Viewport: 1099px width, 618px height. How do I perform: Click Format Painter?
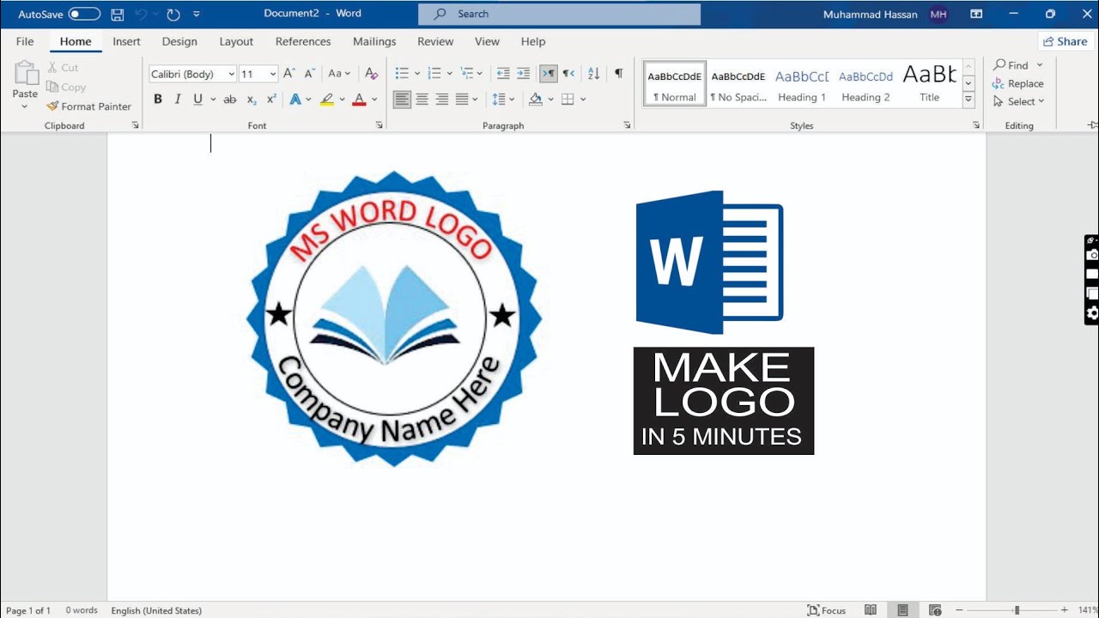point(89,106)
